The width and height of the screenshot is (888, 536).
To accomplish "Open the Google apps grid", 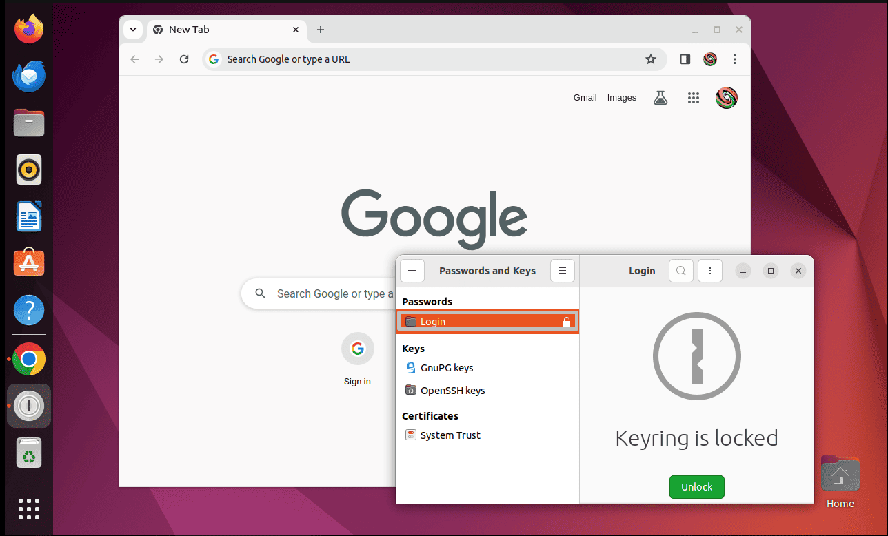I will point(694,97).
